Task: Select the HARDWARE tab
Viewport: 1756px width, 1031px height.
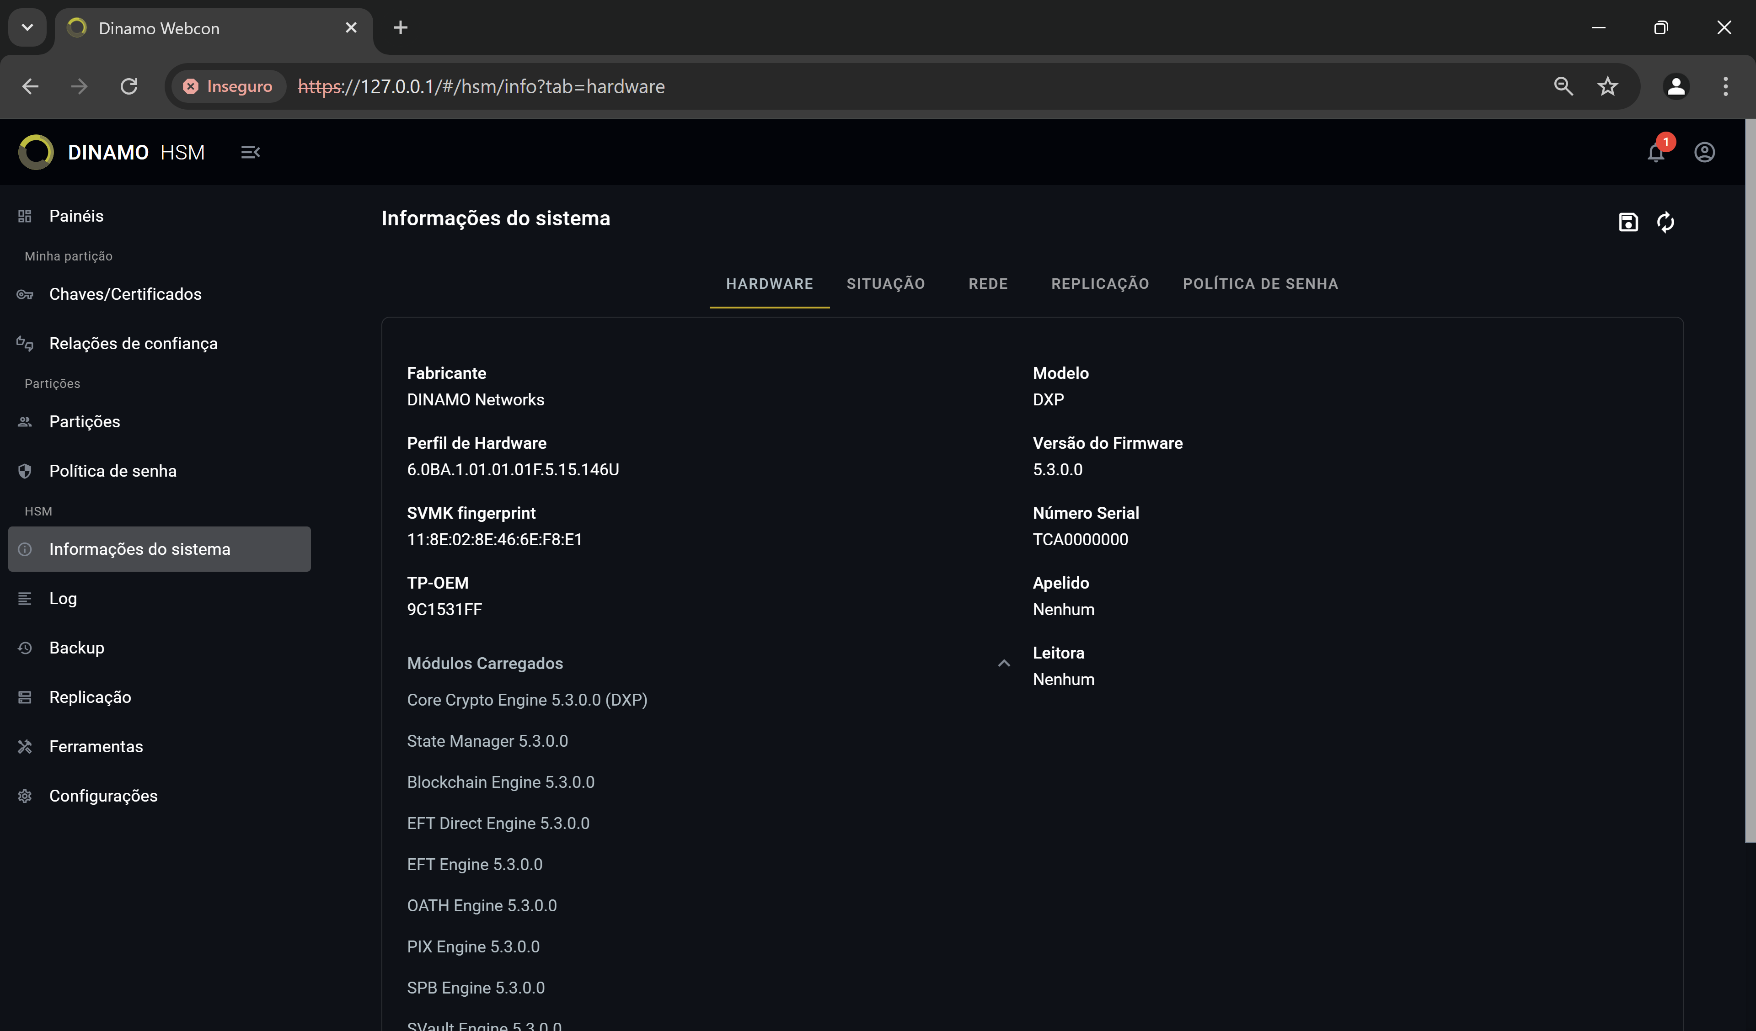Action: (x=769, y=283)
